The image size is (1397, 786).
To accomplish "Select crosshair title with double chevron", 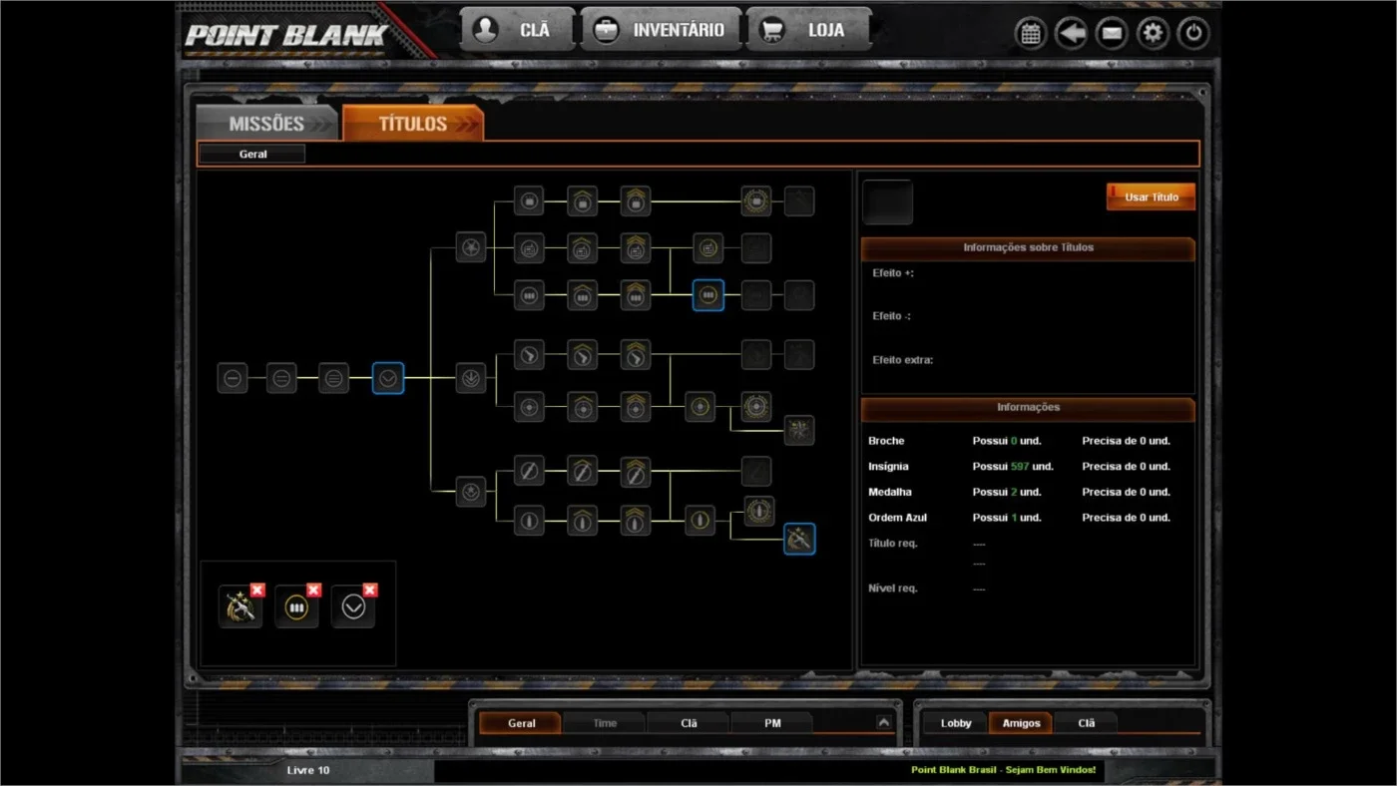I will click(x=636, y=406).
